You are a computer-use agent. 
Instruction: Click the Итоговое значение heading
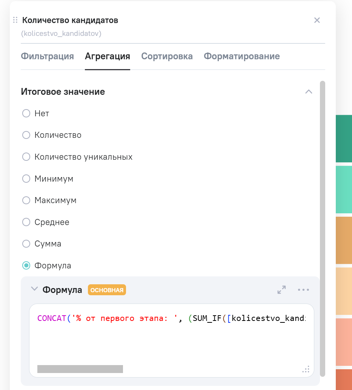(63, 91)
